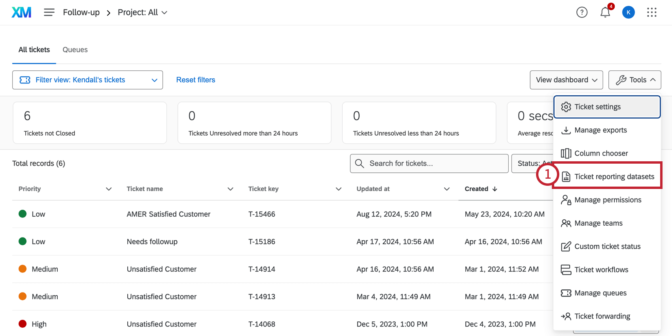Switch to the Queues tab
This screenshot has height=336, width=672.
click(x=75, y=50)
